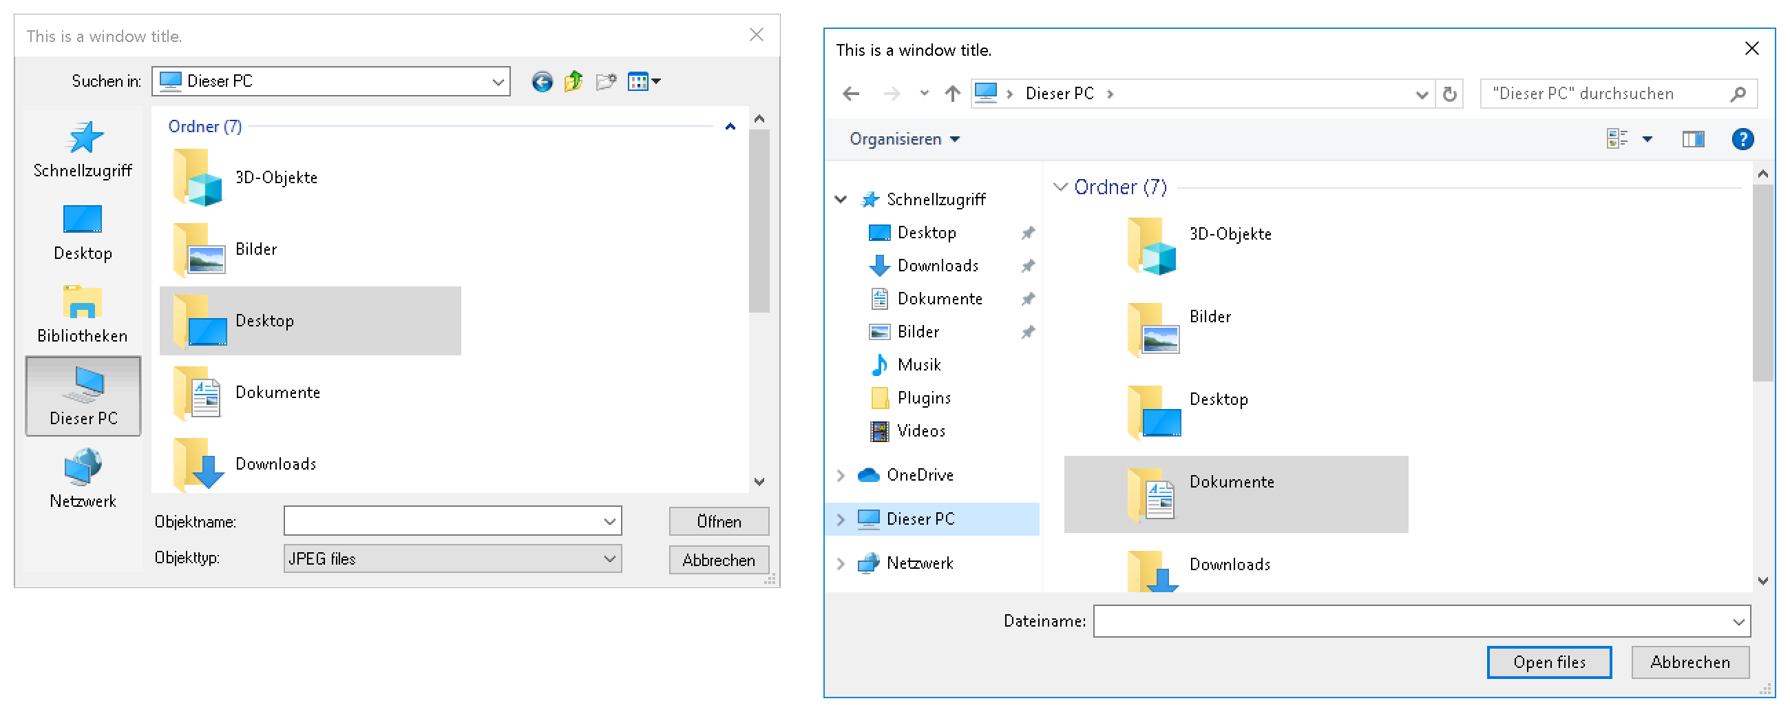
Task: Select the Desktop folder in left dialog list
Action: [310, 322]
